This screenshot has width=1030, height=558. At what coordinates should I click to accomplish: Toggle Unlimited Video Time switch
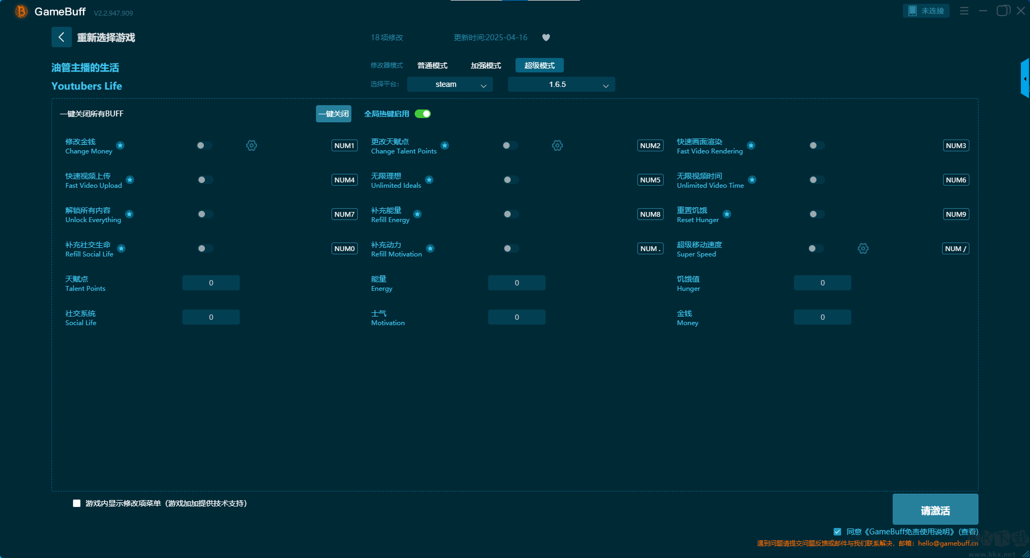pos(816,180)
